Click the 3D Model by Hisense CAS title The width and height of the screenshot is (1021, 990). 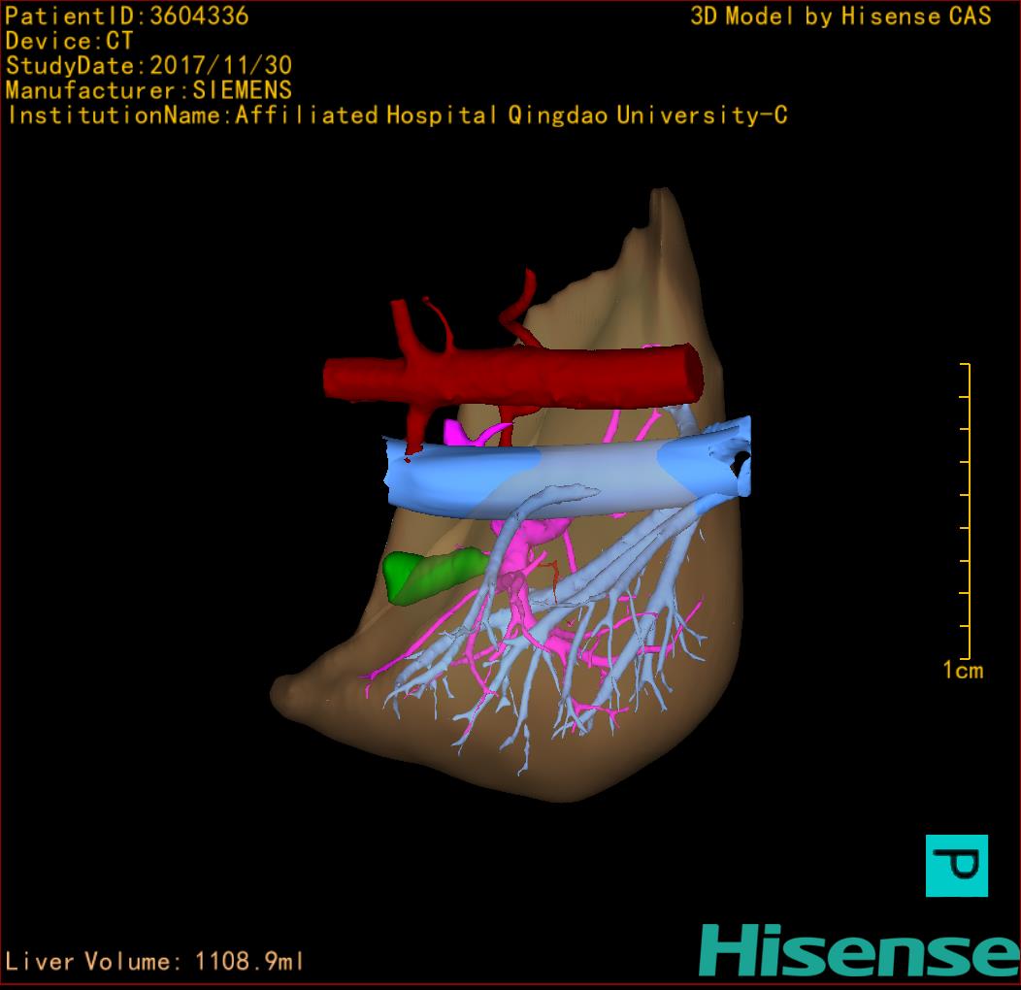[x=840, y=16]
